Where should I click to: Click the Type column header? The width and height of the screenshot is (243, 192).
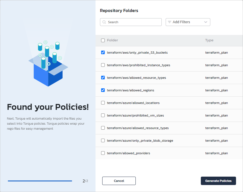(x=209, y=40)
